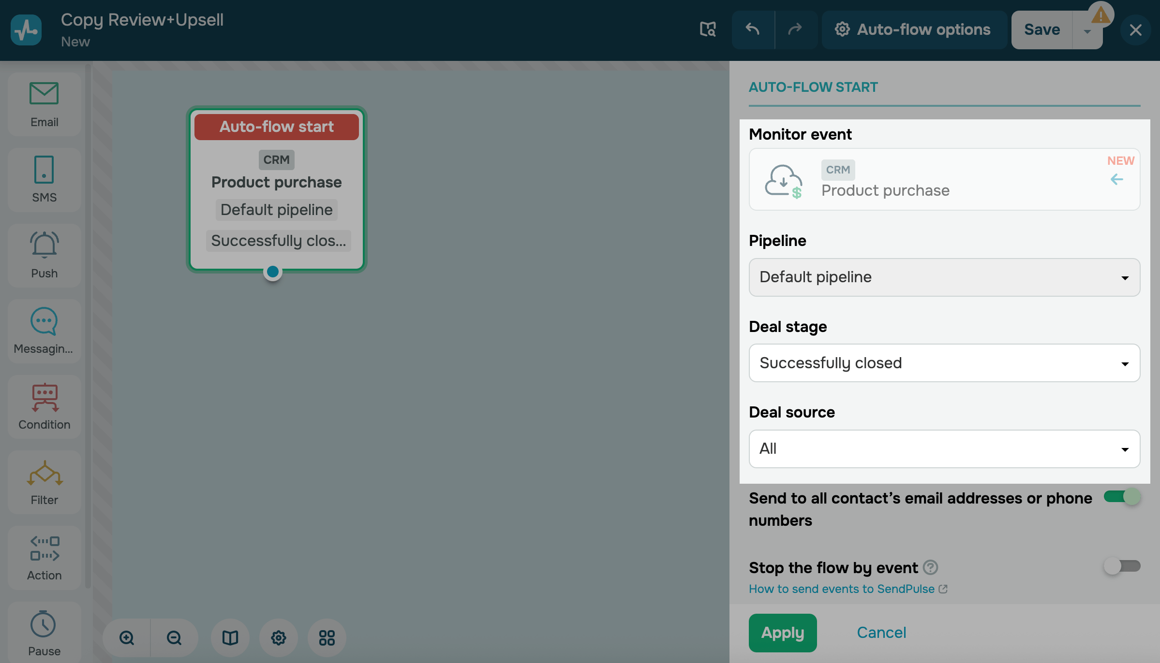
Task: Enable Stop the flow by event toggle
Action: pos(1122,566)
